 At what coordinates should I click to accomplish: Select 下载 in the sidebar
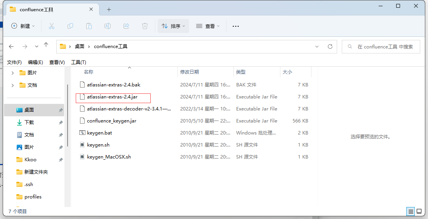point(34,122)
